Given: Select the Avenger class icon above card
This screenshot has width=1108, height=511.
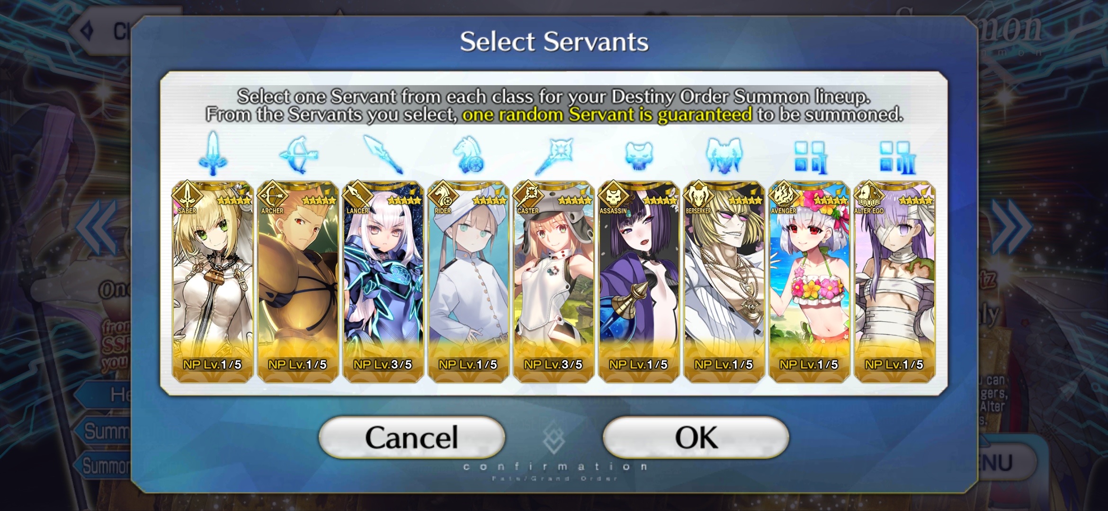Looking at the screenshot, I should pos(810,157).
